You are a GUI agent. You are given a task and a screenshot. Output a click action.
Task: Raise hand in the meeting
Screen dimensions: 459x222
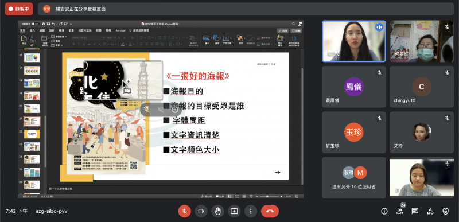pyautogui.click(x=217, y=211)
